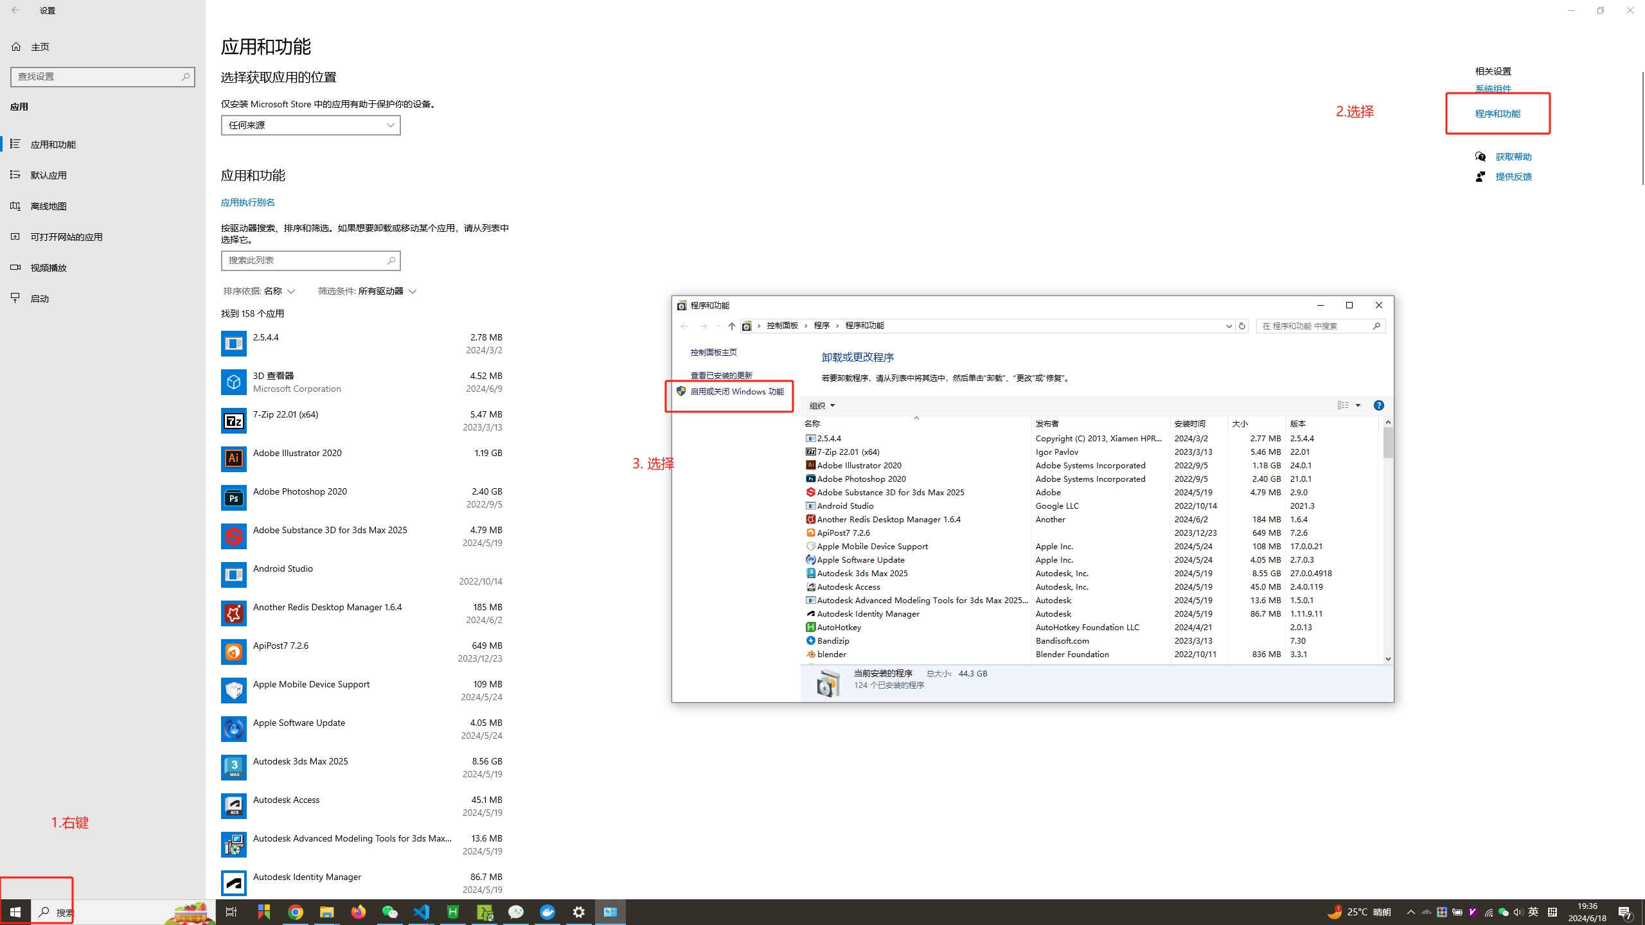
Task: Click the blue help question mark icon
Action: tap(1378, 405)
